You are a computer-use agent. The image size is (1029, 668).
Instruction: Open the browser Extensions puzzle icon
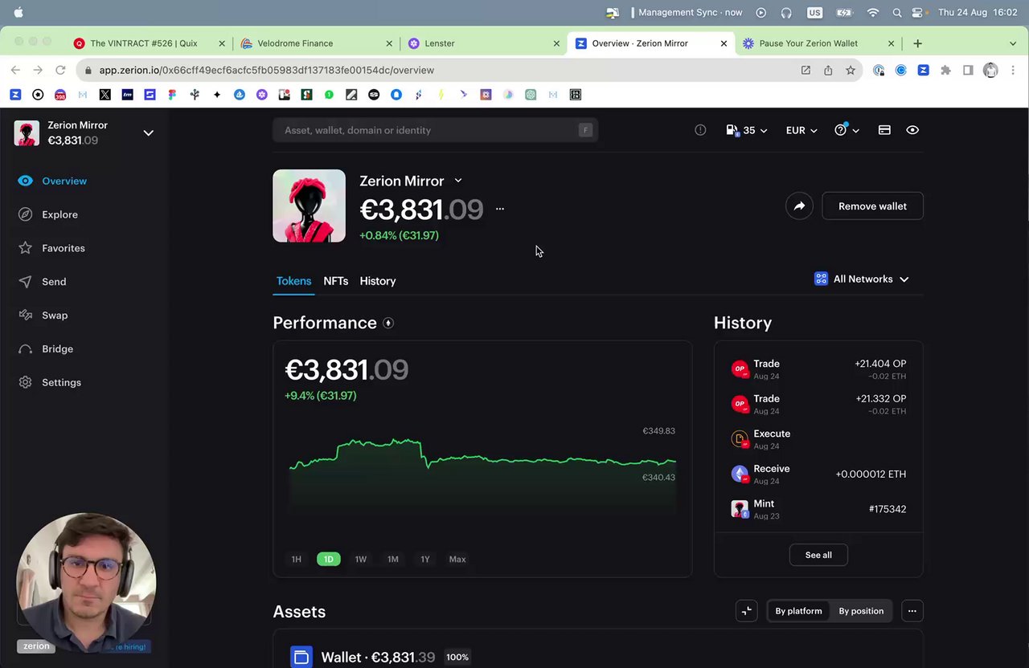click(945, 70)
